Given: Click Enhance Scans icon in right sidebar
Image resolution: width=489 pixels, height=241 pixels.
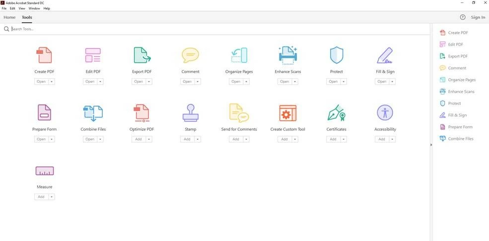Looking at the screenshot, I should click(442, 92).
